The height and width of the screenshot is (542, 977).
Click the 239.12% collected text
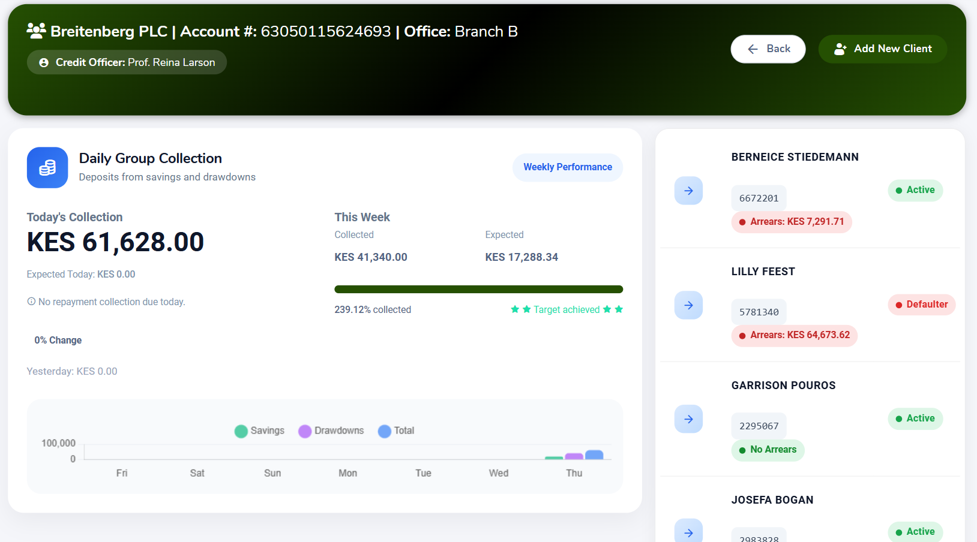pyautogui.click(x=373, y=310)
